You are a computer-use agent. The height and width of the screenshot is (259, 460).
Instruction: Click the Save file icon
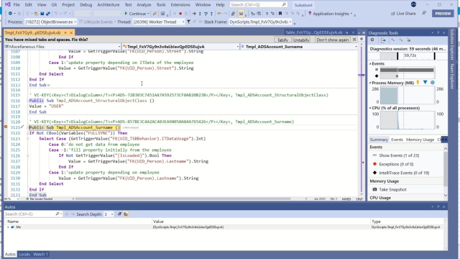(x=42, y=14)
